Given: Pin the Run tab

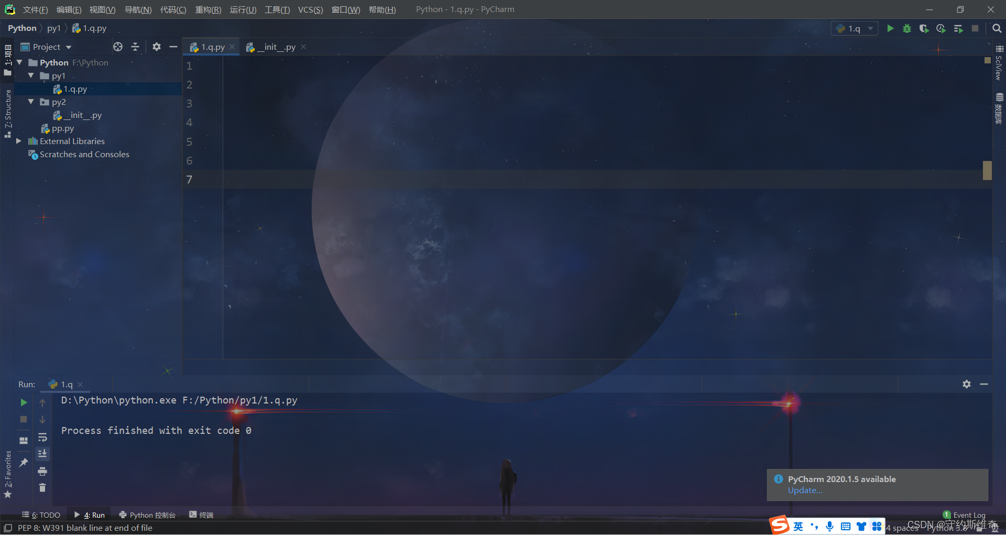Looking at the screenshot, I should point(24,462).
